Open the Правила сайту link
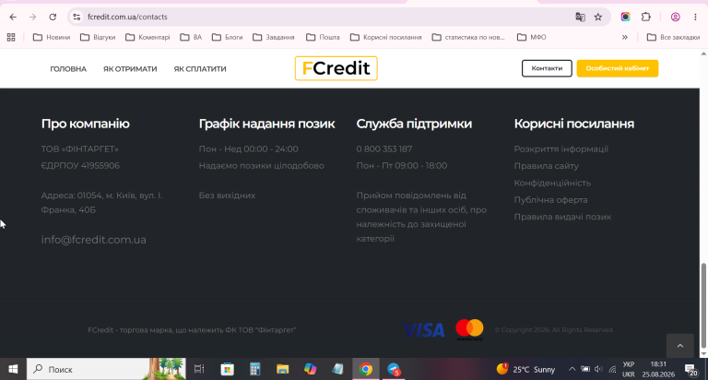Image resolution: width=708 pixels, height=380 pixels. (547, 166)
